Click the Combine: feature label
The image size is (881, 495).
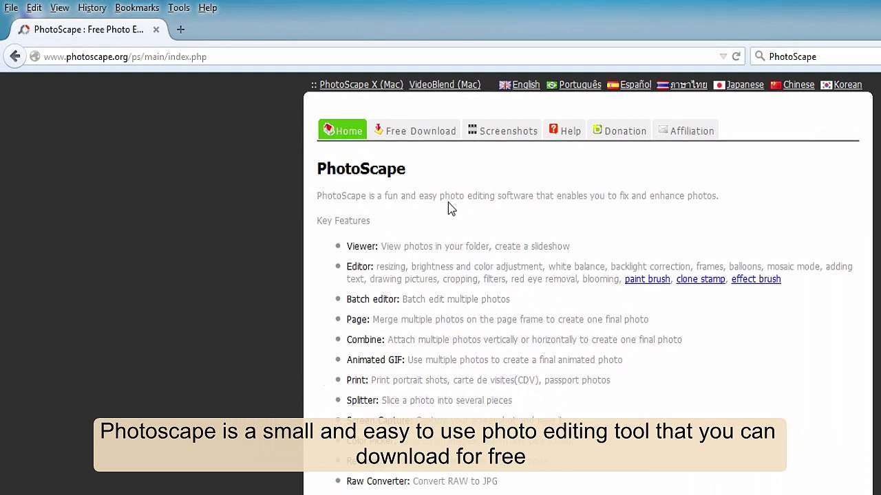coord(365,340)
